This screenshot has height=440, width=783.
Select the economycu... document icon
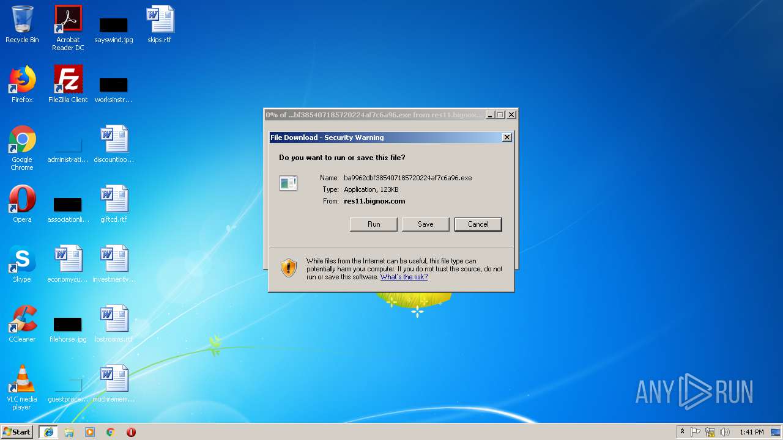68,264
